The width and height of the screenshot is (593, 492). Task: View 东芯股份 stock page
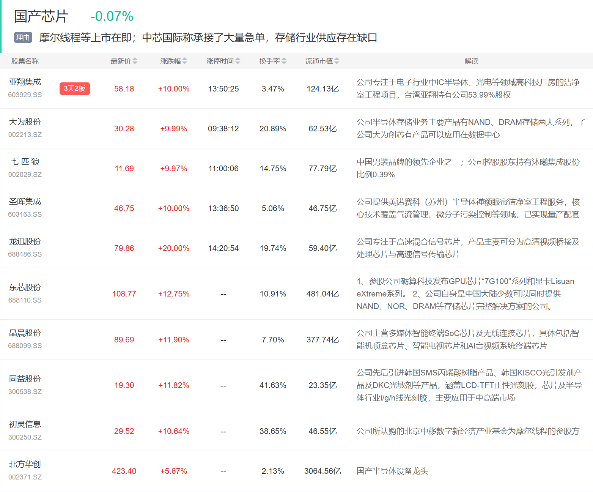tap(25, 287)
